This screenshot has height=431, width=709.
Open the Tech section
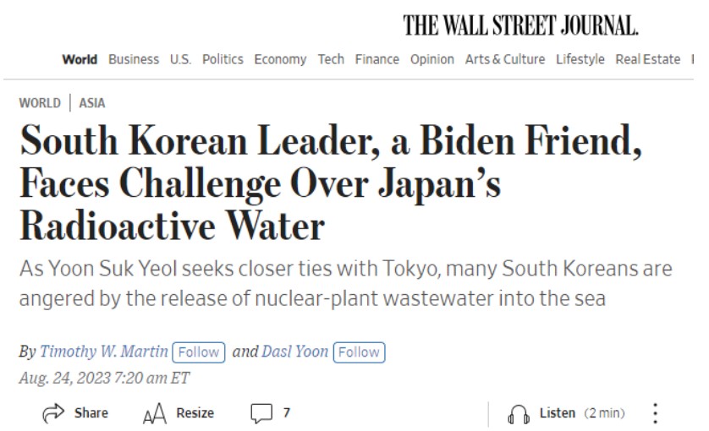click(331, 59)
